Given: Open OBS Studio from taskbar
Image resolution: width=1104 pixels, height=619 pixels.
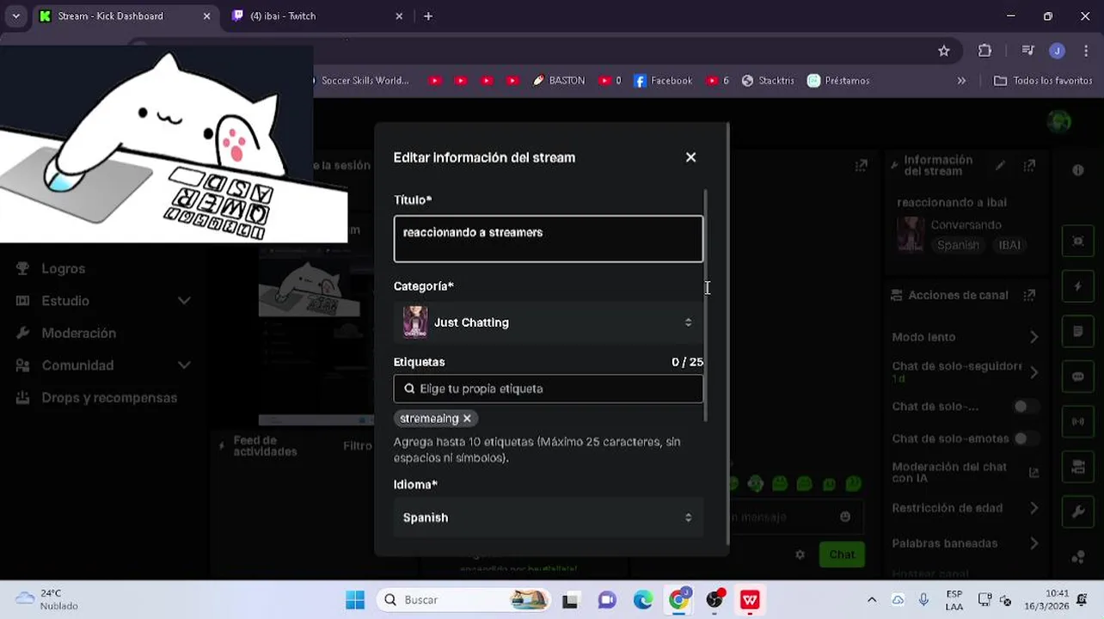Looking at the screenshot, I should [x=715, y=600].
